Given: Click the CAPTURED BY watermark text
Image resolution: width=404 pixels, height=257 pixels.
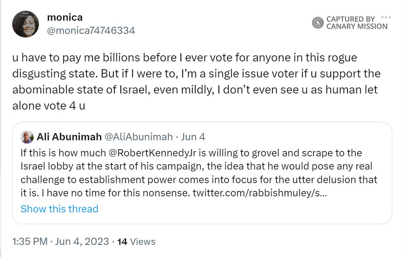Looking at the screenshot, I should tap(350, 19).
